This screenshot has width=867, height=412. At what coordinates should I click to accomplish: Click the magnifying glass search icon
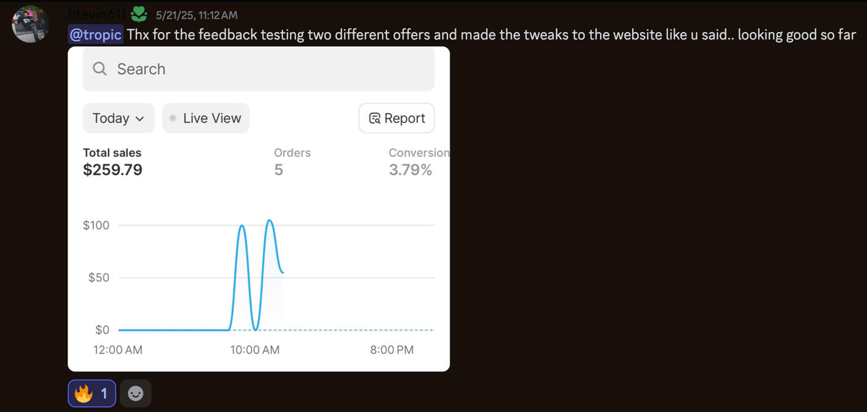pos(100,69)
